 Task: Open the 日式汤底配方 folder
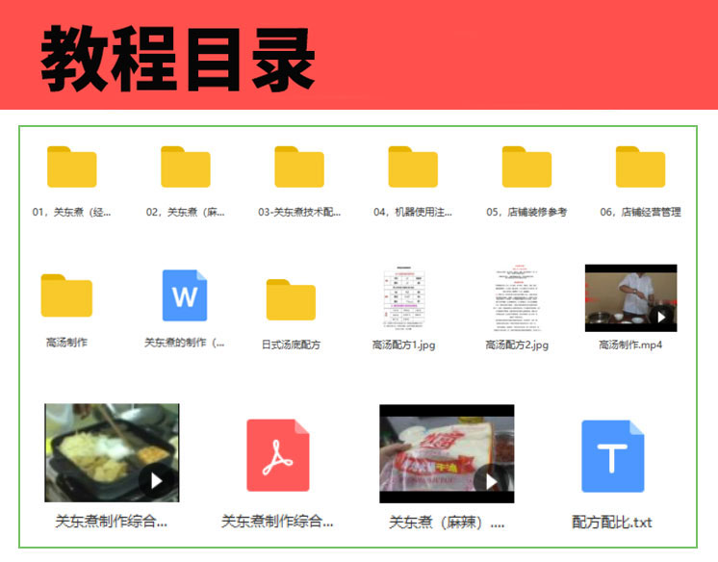(x=291, y=300)
